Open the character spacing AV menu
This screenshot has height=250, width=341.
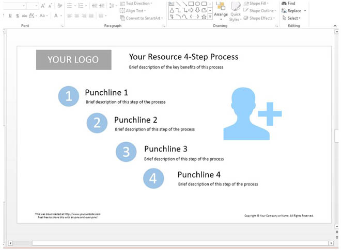pyautogui.click(x=33, y=15)
